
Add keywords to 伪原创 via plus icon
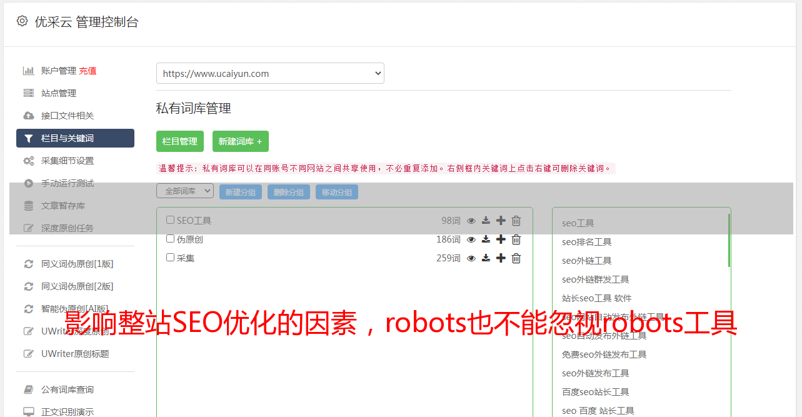click(501, 239)
